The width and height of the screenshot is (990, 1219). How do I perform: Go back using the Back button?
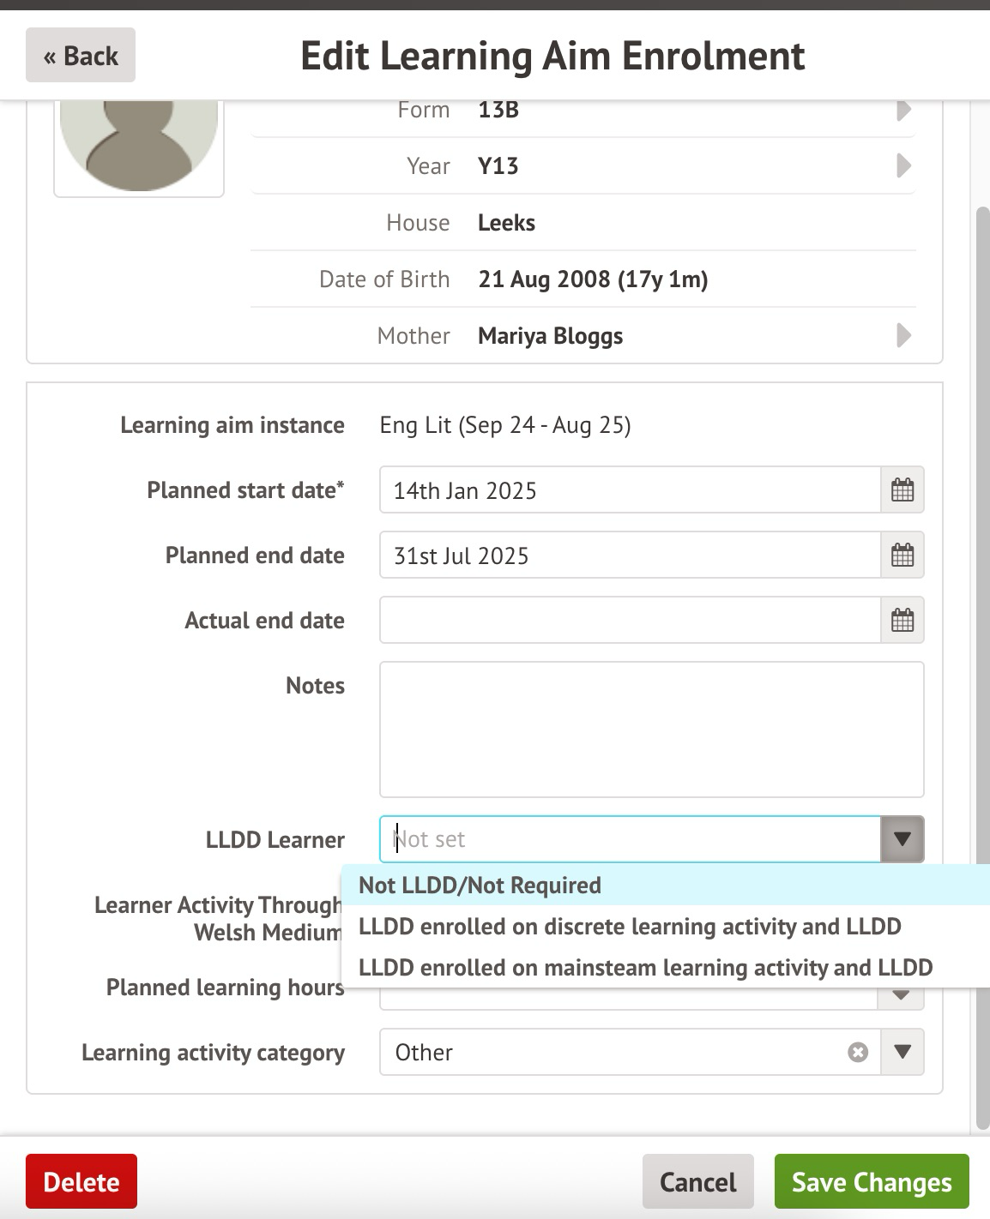[x=81, y=56]
